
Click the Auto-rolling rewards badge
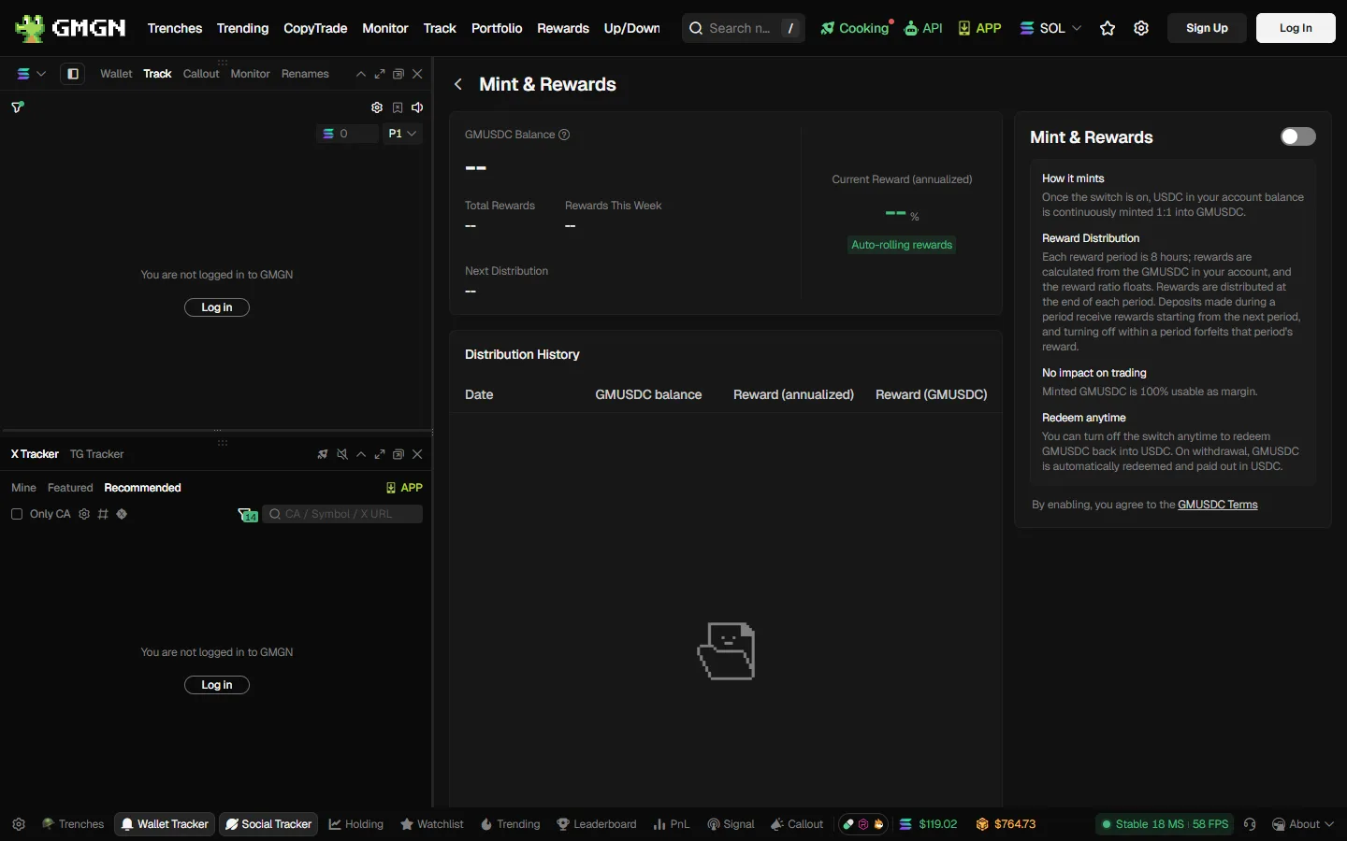point(902,245)
